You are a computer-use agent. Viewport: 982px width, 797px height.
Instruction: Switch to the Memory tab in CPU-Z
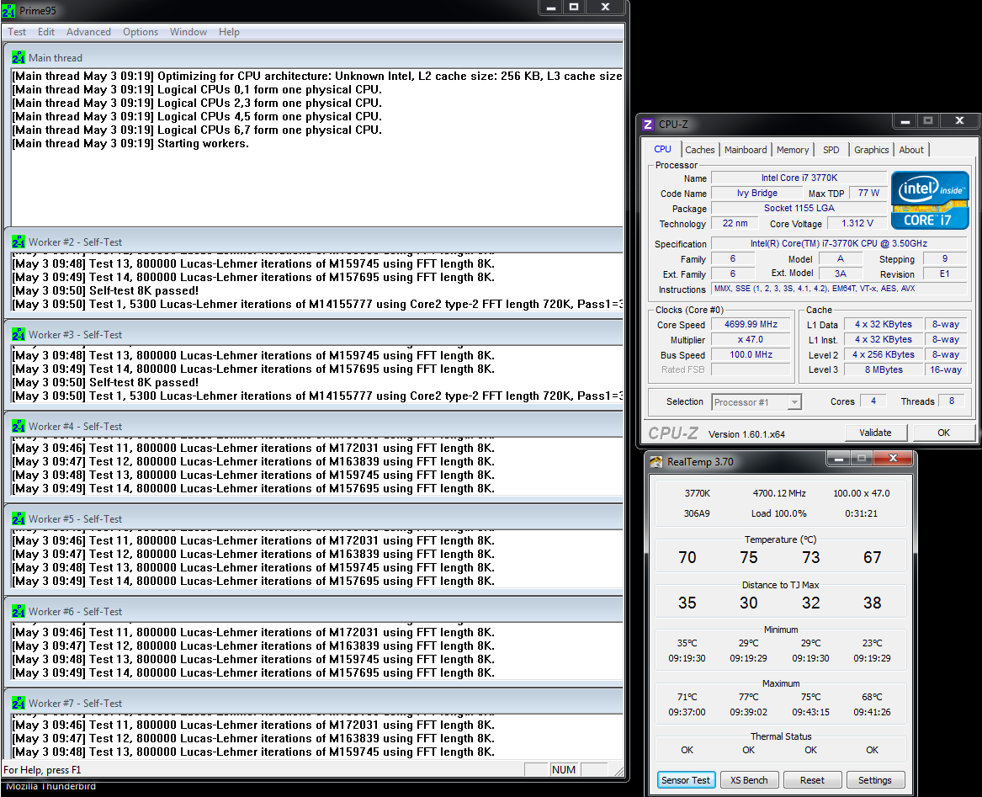coord(792,150)
